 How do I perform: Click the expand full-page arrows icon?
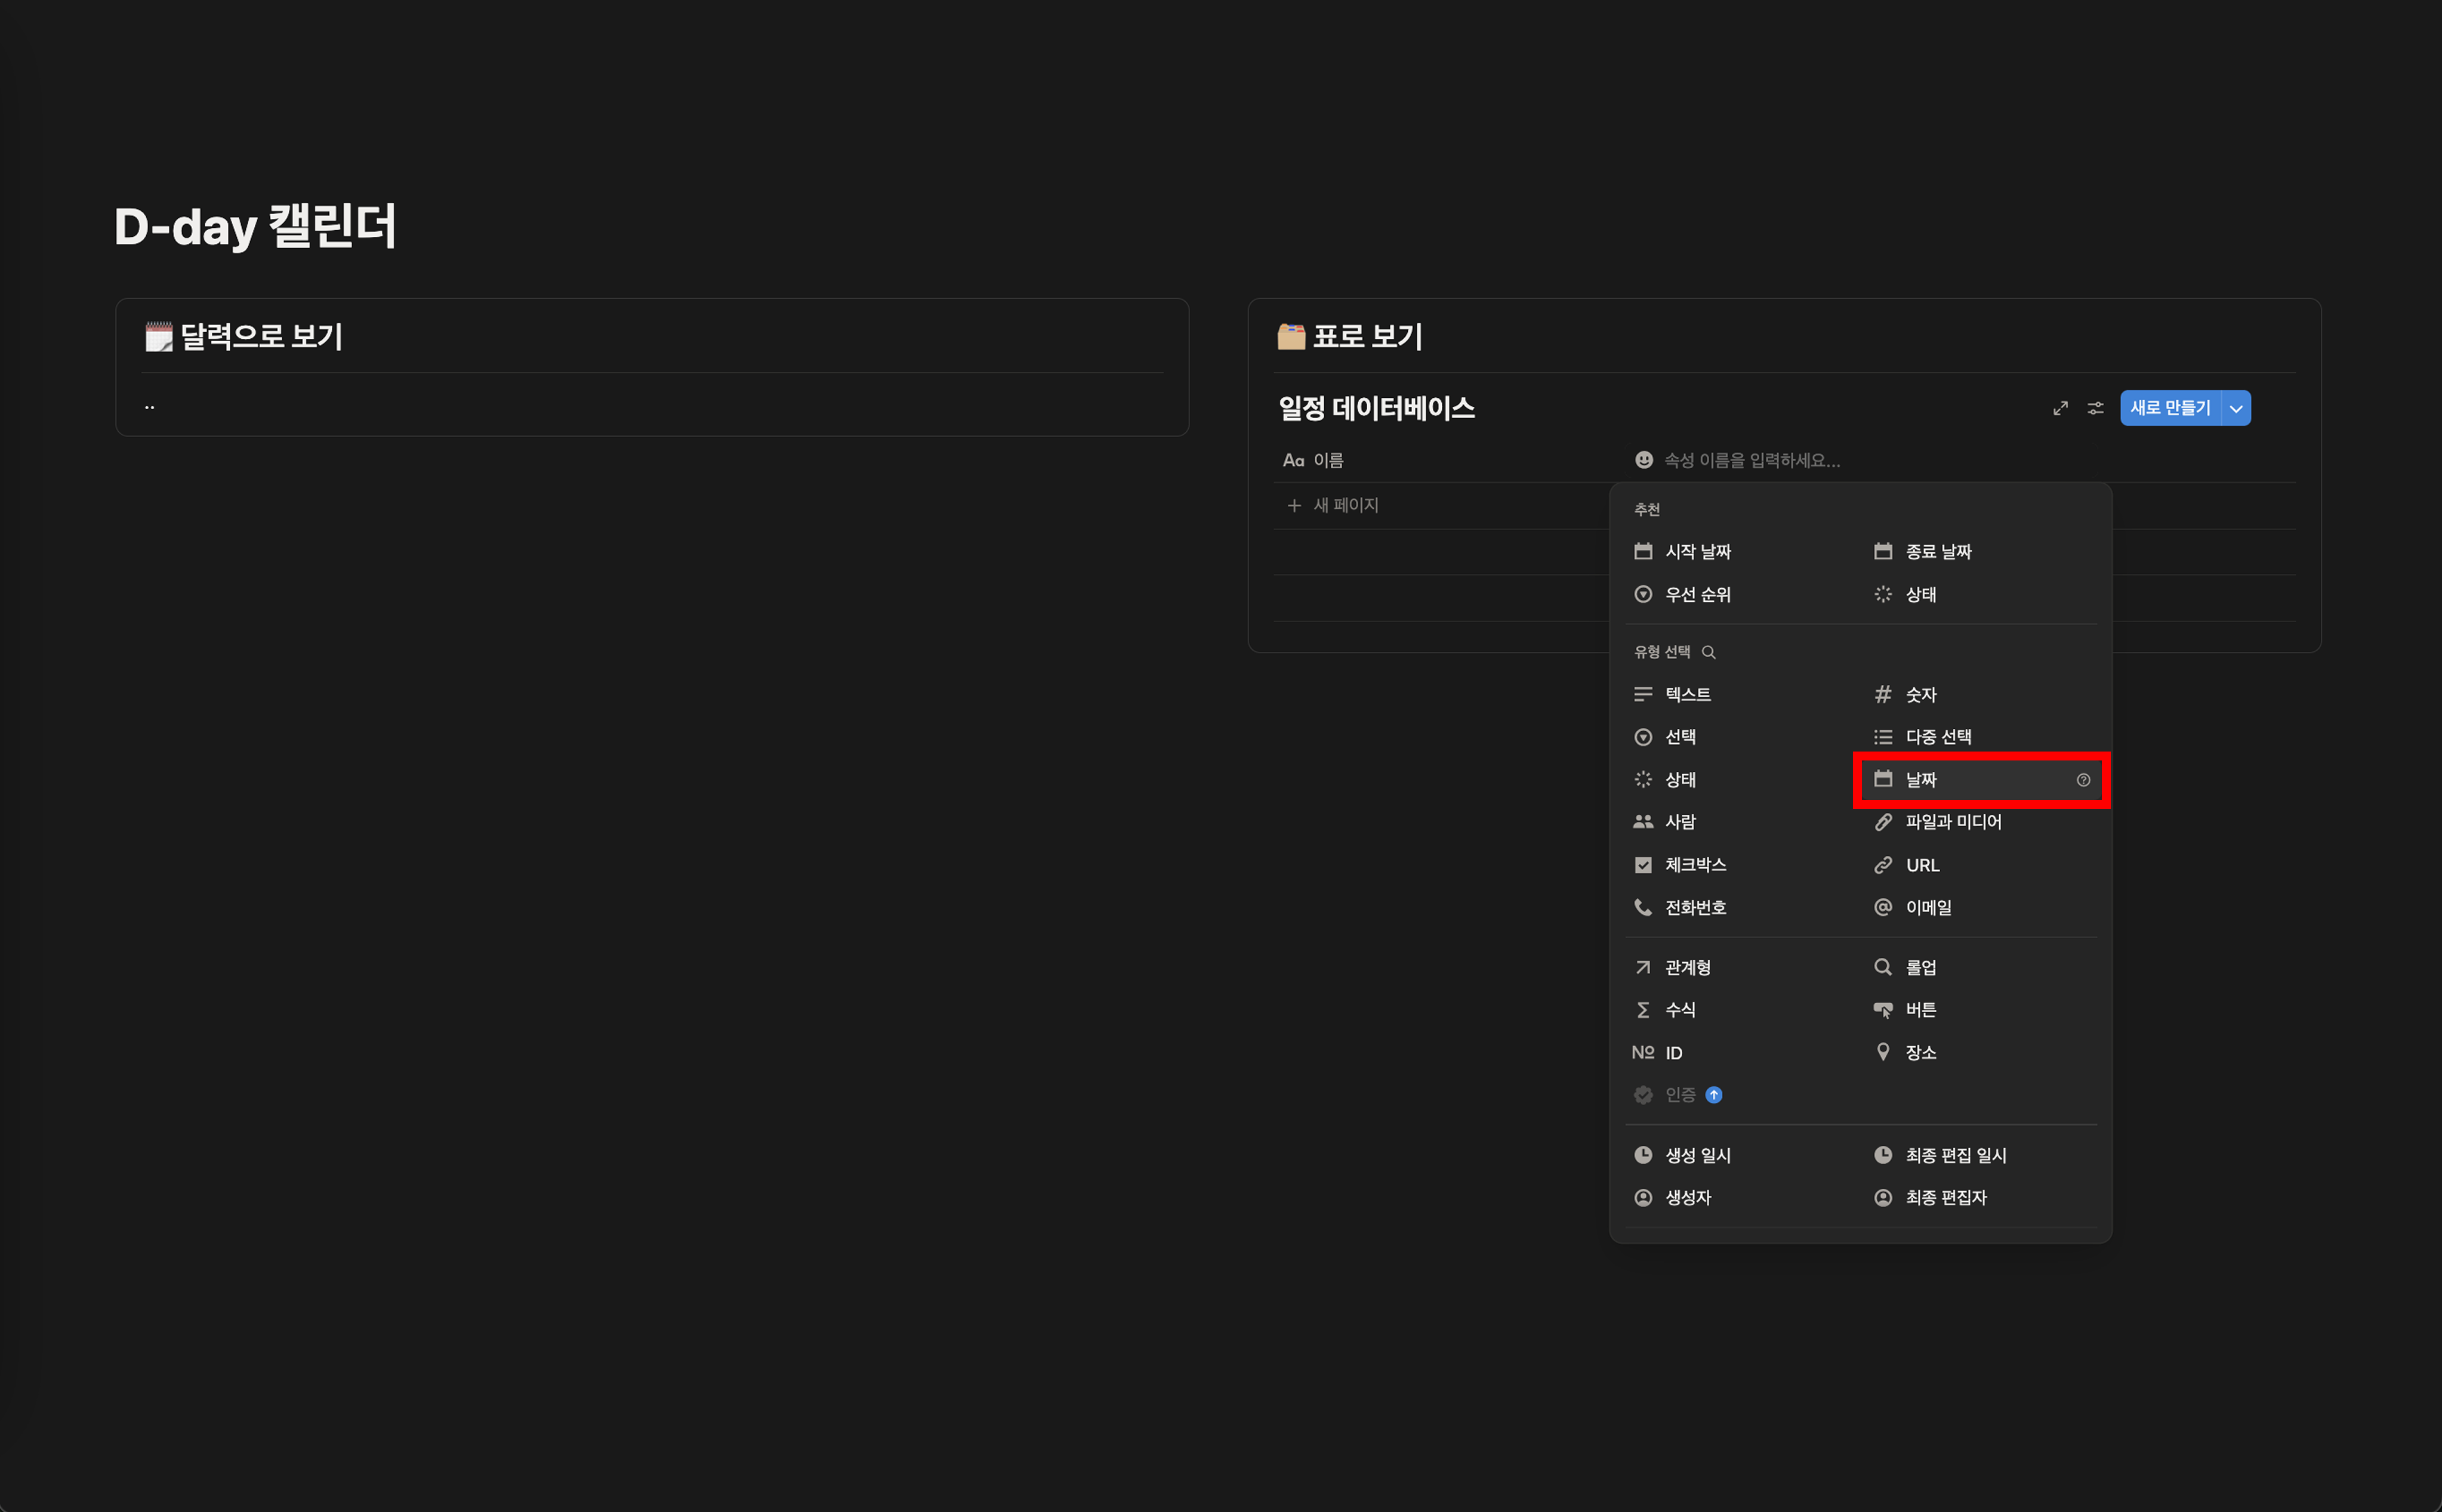pyautogui.click(x=2060, y=408)
